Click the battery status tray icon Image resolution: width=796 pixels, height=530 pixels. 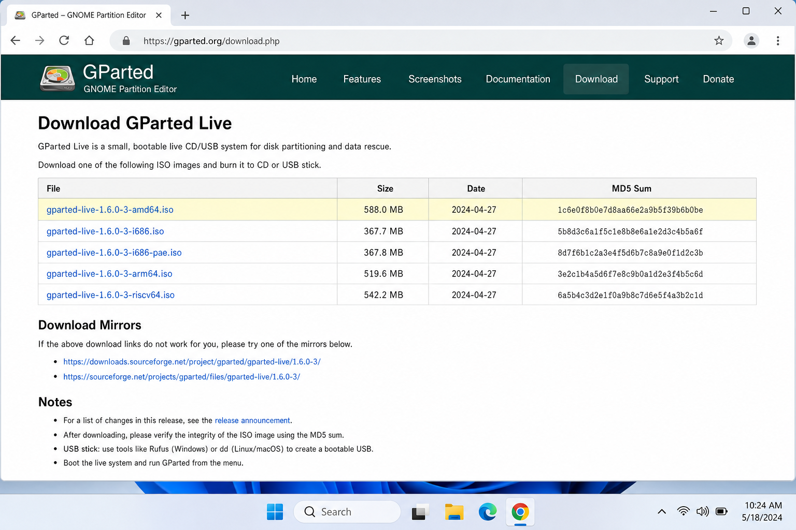click(x=721, y=511)
